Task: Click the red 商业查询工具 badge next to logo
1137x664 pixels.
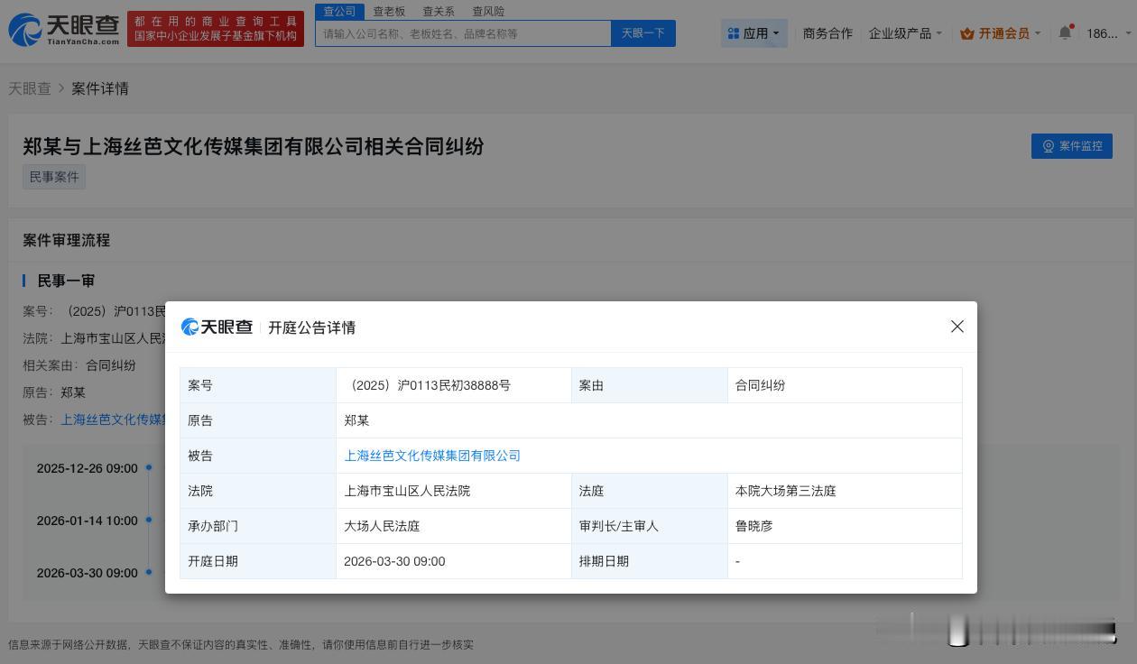Action: (216, 27)
